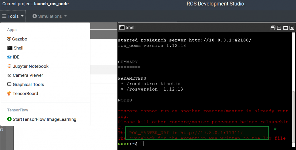This screenshot has width=296, height=150.
Task: Click the IDE cloud icon
Action: [x=9, y=57]
